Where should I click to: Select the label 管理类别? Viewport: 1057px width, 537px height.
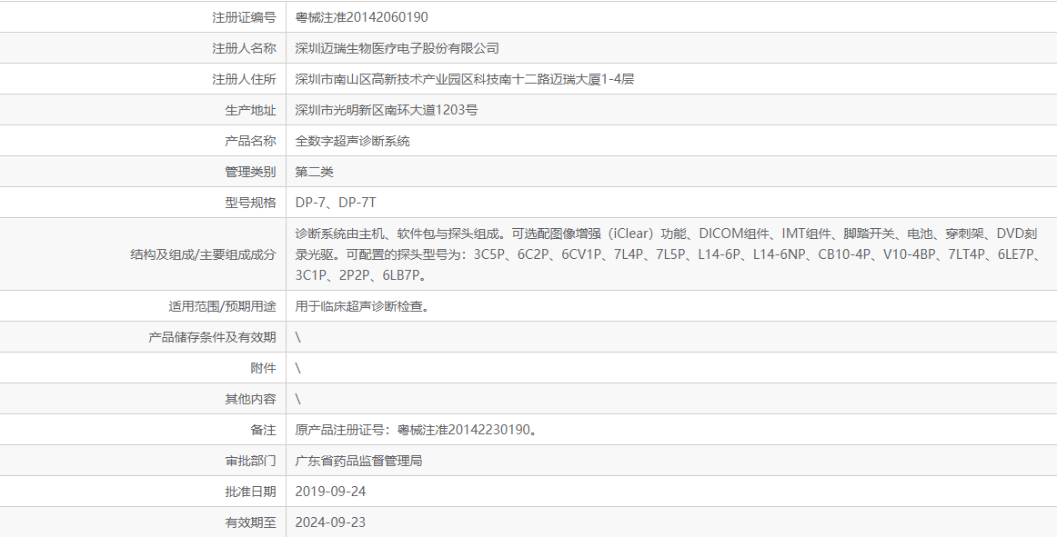click(250, 173)
